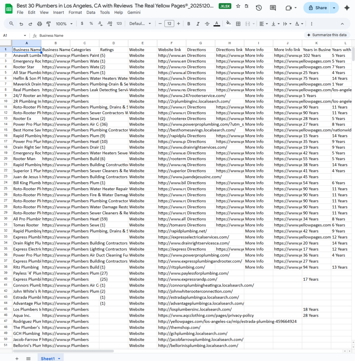
Task: Open the comment history panel
Action: [273, 8]
